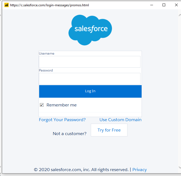This screenshot has height=176, width=181.
Task: Click the Password field label
Action: tap(46, 70)
